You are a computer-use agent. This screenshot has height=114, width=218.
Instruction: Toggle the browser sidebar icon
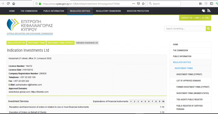coord(211,4)
